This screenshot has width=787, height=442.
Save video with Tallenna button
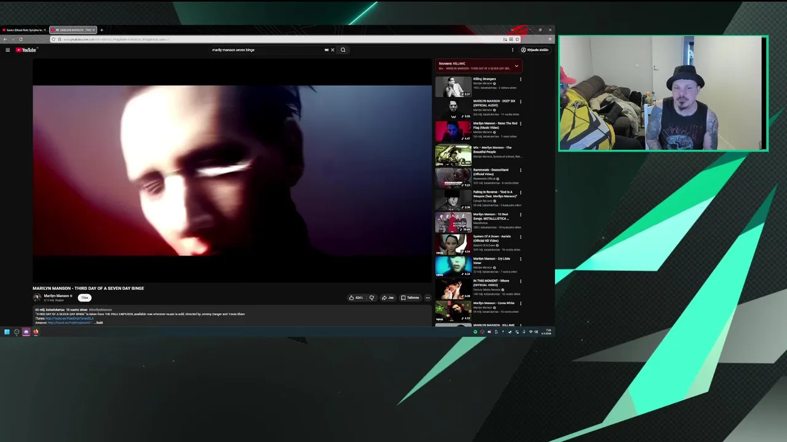410,298
